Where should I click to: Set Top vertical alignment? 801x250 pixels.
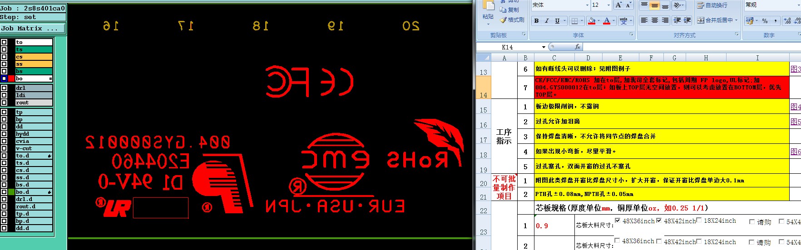point(644,5)
